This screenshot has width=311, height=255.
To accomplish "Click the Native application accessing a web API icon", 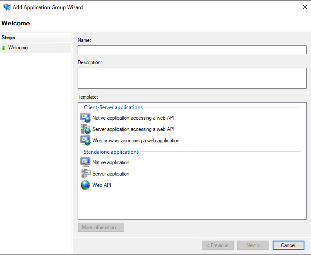I will coord(85,118).
